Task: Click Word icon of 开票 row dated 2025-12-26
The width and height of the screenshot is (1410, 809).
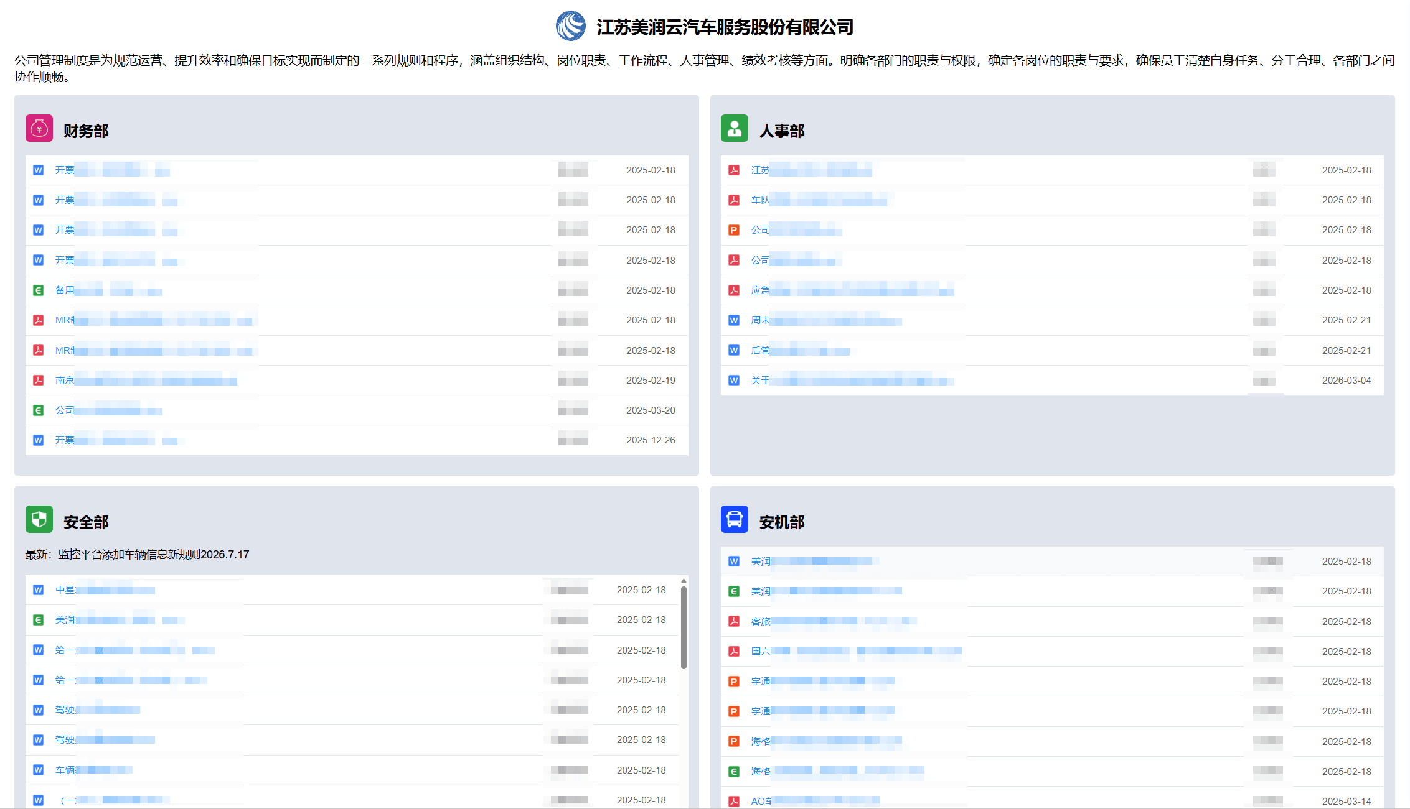Action: 39,440
